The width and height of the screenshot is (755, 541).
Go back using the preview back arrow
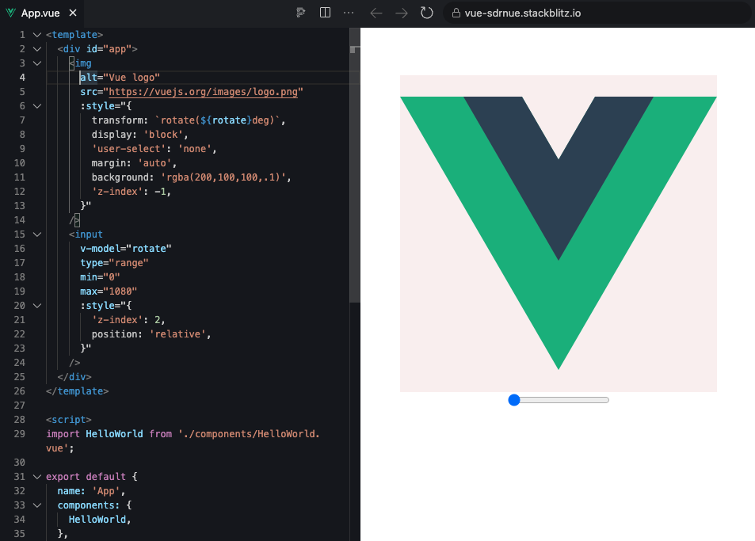coord(376,13)
